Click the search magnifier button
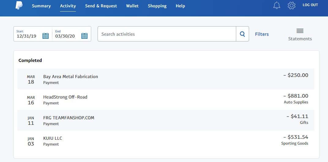The height and width of the screenshot is (162, 328). 242,34
